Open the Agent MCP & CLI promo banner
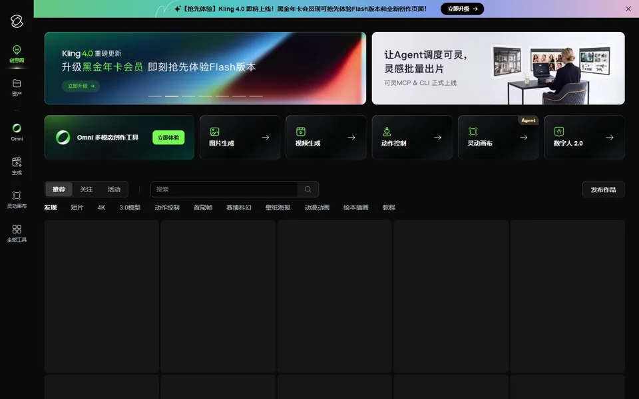The width and height of the screenshot is (639, 399). point(498,68)
